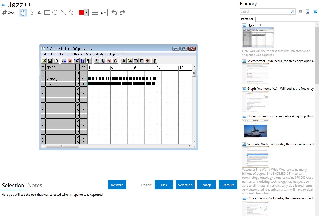The image size is (319, 216).
Task: Click the Link paste button
Action: point(164,185)
